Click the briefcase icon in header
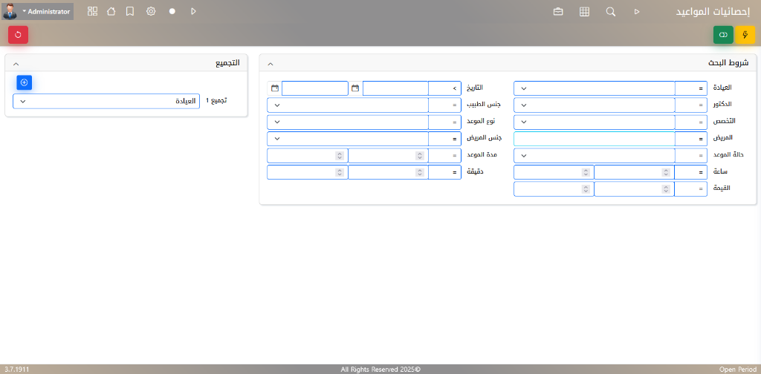Image resolution: width=761 pixels, height=374 pixels. [x=558, y=12]
